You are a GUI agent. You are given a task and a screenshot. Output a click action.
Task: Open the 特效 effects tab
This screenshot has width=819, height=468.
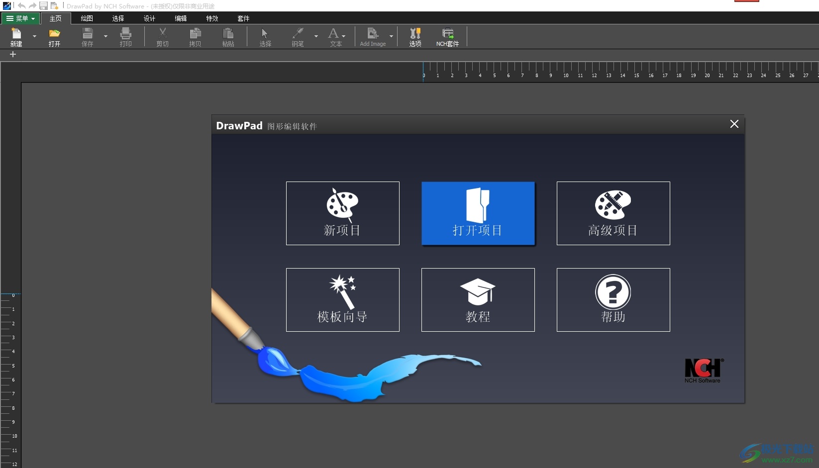point(212,18)
